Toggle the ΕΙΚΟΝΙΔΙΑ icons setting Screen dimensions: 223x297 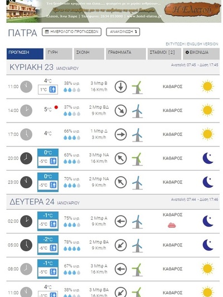coord(201,54)
